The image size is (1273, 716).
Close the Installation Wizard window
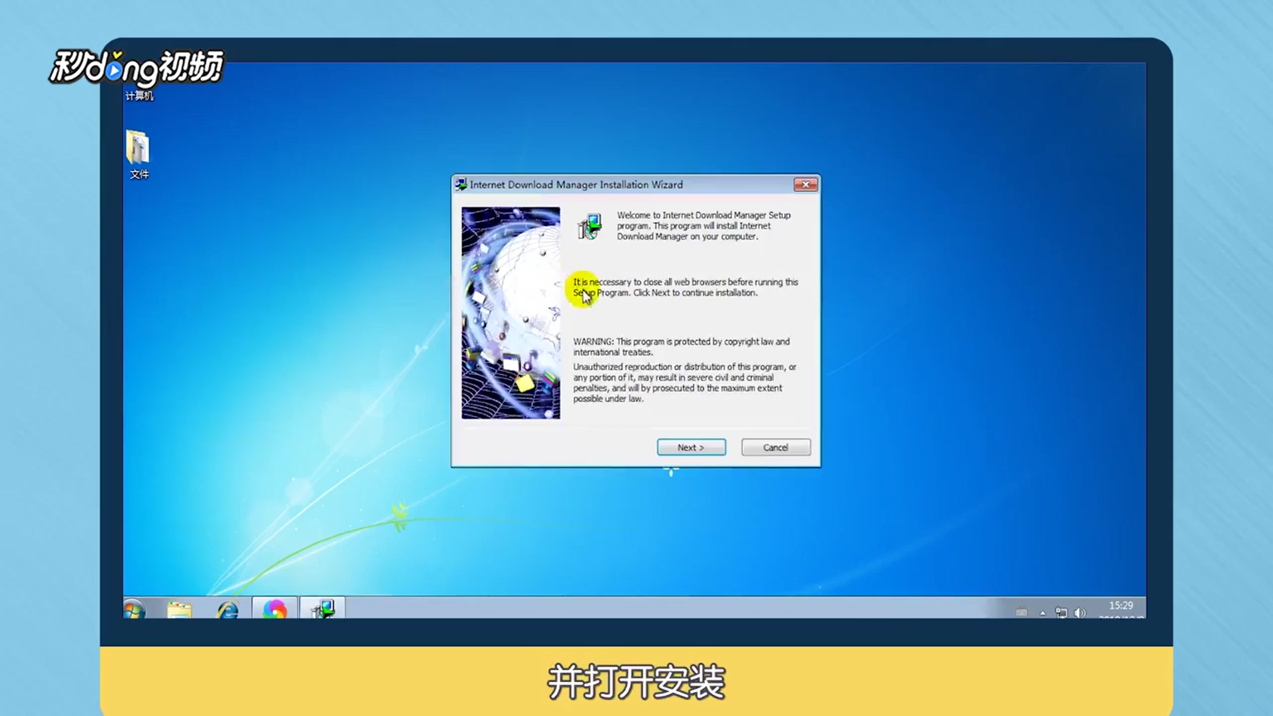click(x=806, y=184)
